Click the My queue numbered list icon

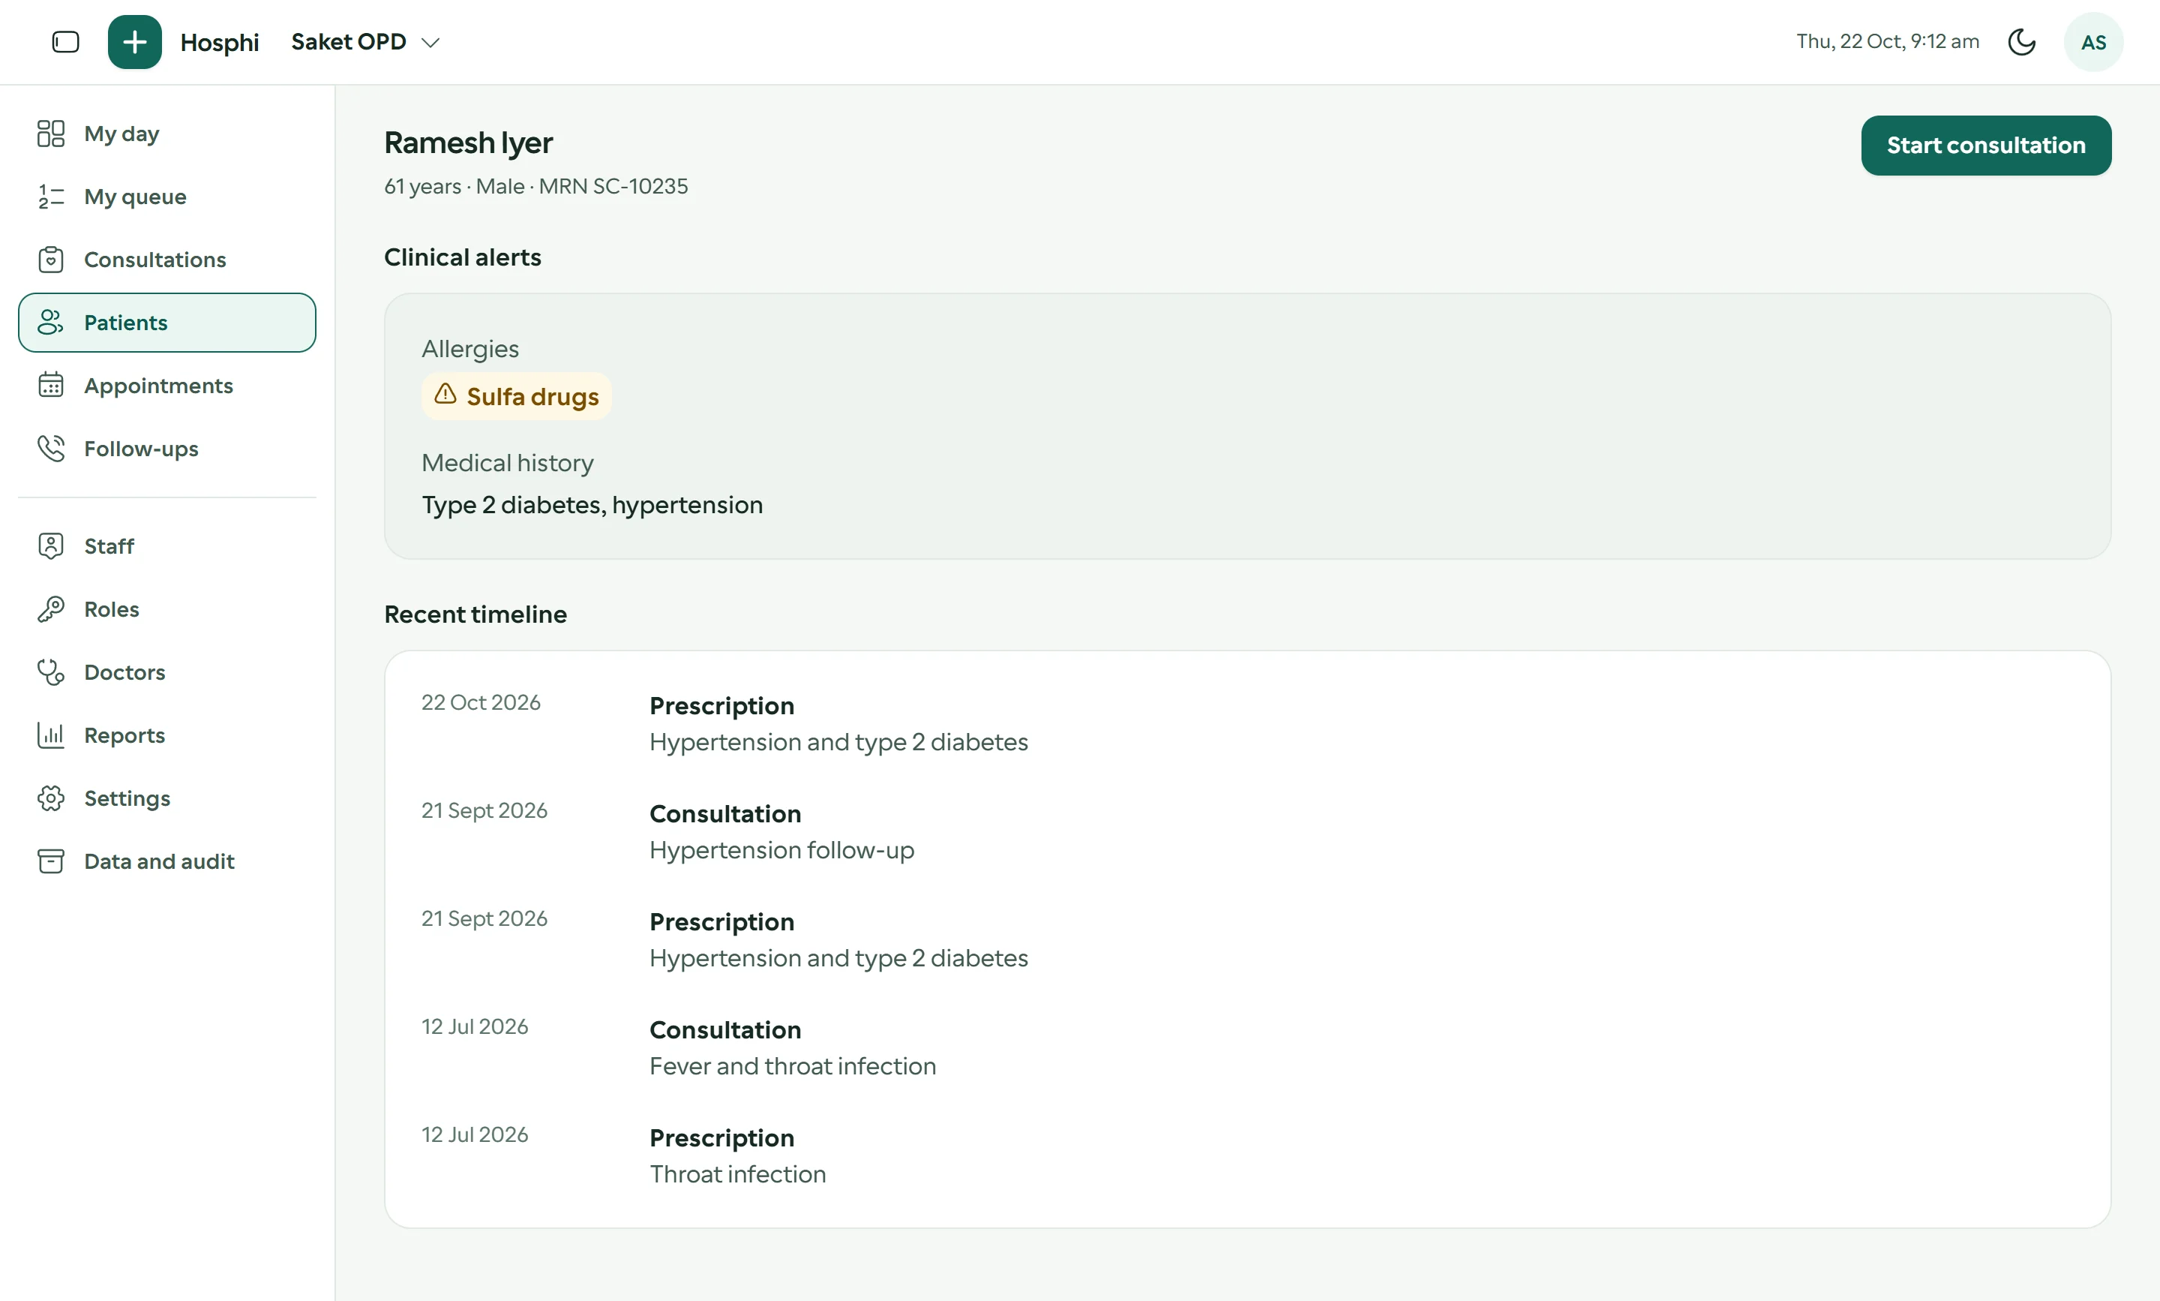tap(51, 197)
